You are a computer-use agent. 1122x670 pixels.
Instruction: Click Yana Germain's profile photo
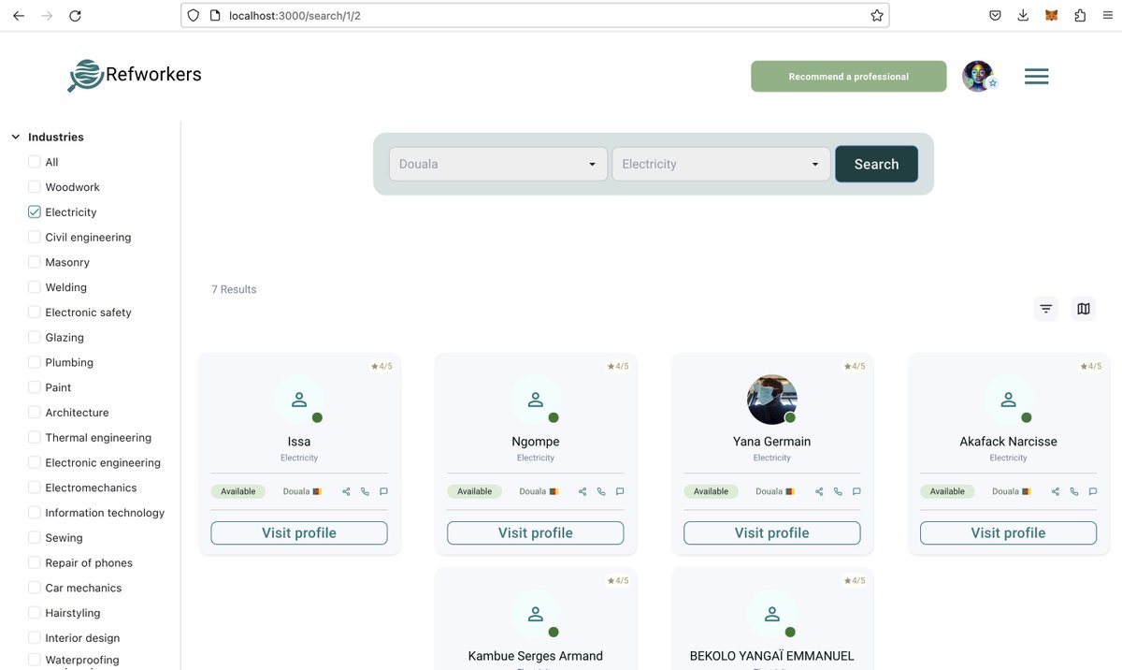[772, 400]
